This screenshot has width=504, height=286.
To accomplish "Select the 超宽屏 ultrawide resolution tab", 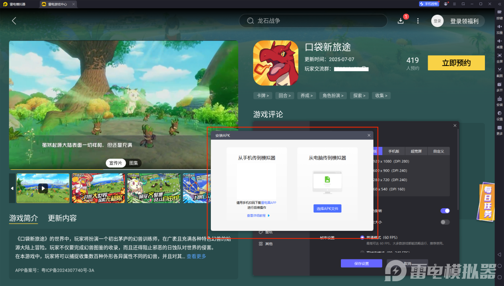I will (416, 151).
